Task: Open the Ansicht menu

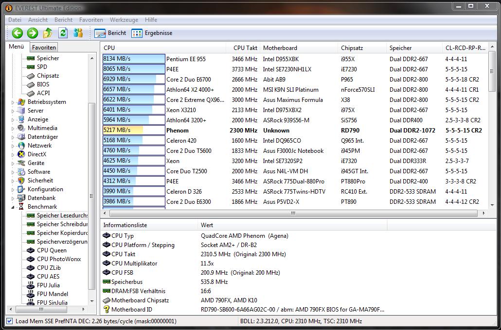Action: click(x=38, y=20)
